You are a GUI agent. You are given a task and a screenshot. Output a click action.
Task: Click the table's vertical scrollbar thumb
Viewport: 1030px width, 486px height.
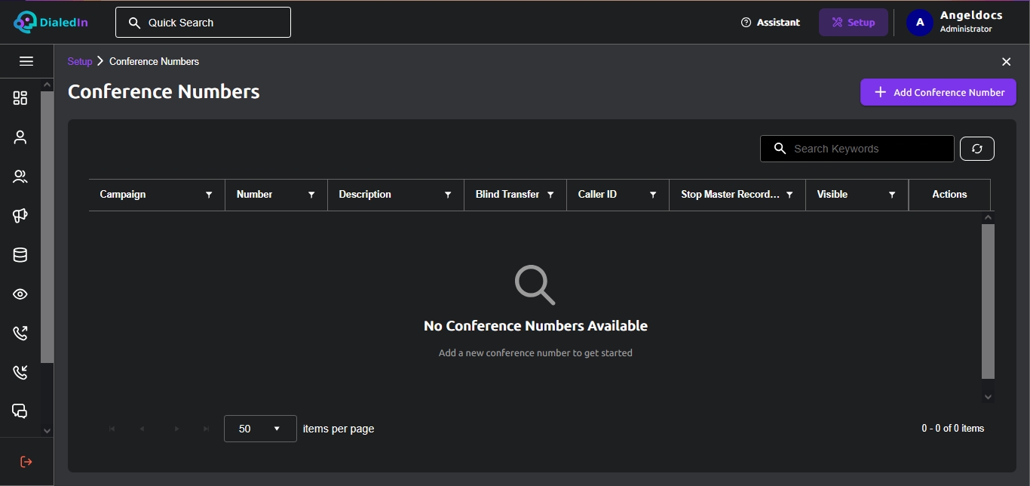click(x=988, y=300)
